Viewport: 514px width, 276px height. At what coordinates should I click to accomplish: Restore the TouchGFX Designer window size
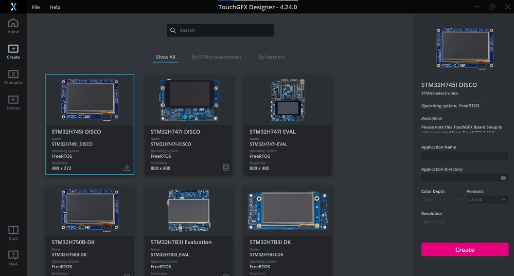pos(492,7)
